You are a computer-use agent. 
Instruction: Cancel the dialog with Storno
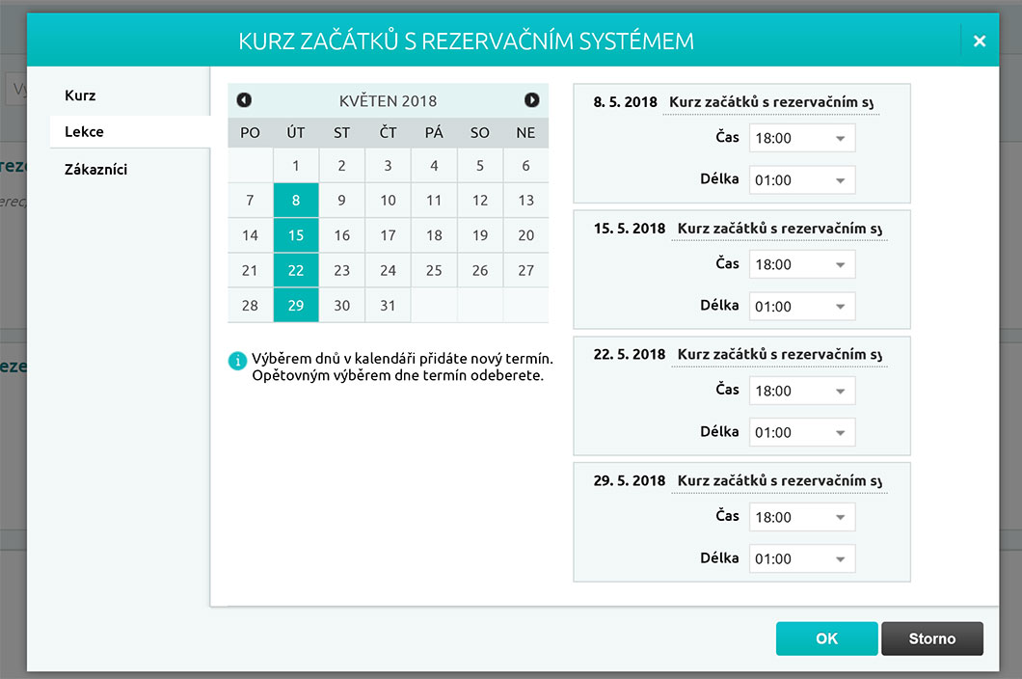click(x=931, y=638)
